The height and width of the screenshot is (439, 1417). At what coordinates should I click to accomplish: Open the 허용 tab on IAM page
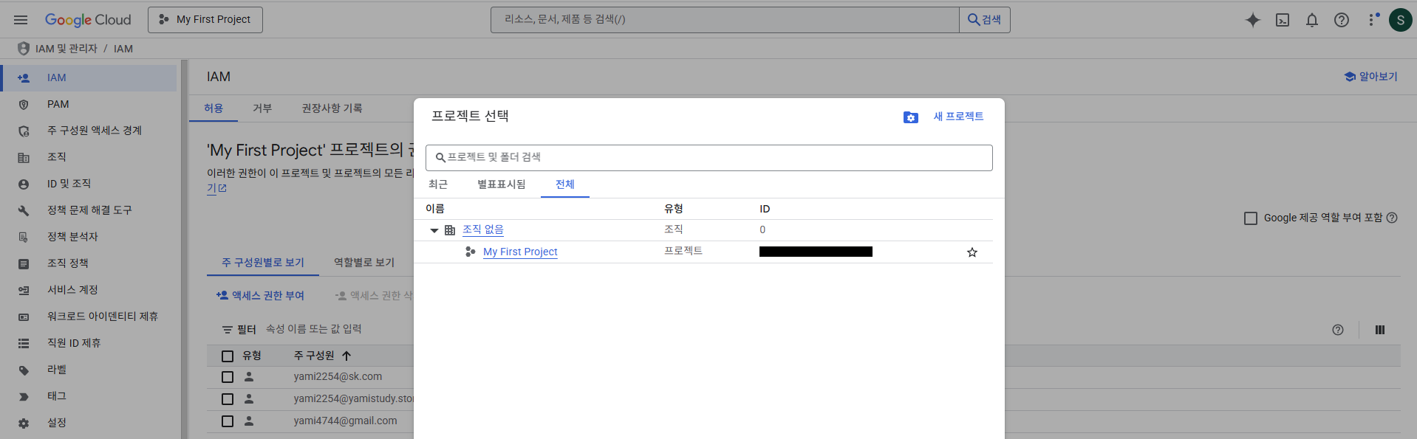pyautogui.click(x=214, y=108)
